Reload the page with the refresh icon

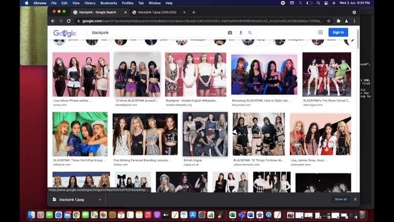coord(68,21)
